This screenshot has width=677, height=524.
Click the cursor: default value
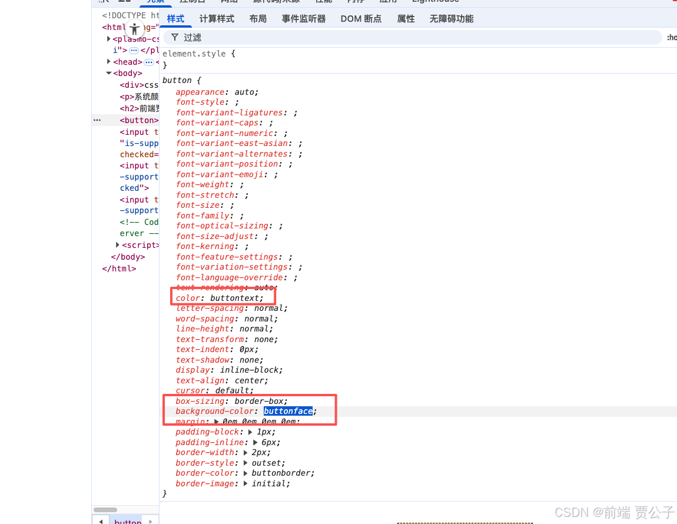pyautogui.click(x=232, y=390)
